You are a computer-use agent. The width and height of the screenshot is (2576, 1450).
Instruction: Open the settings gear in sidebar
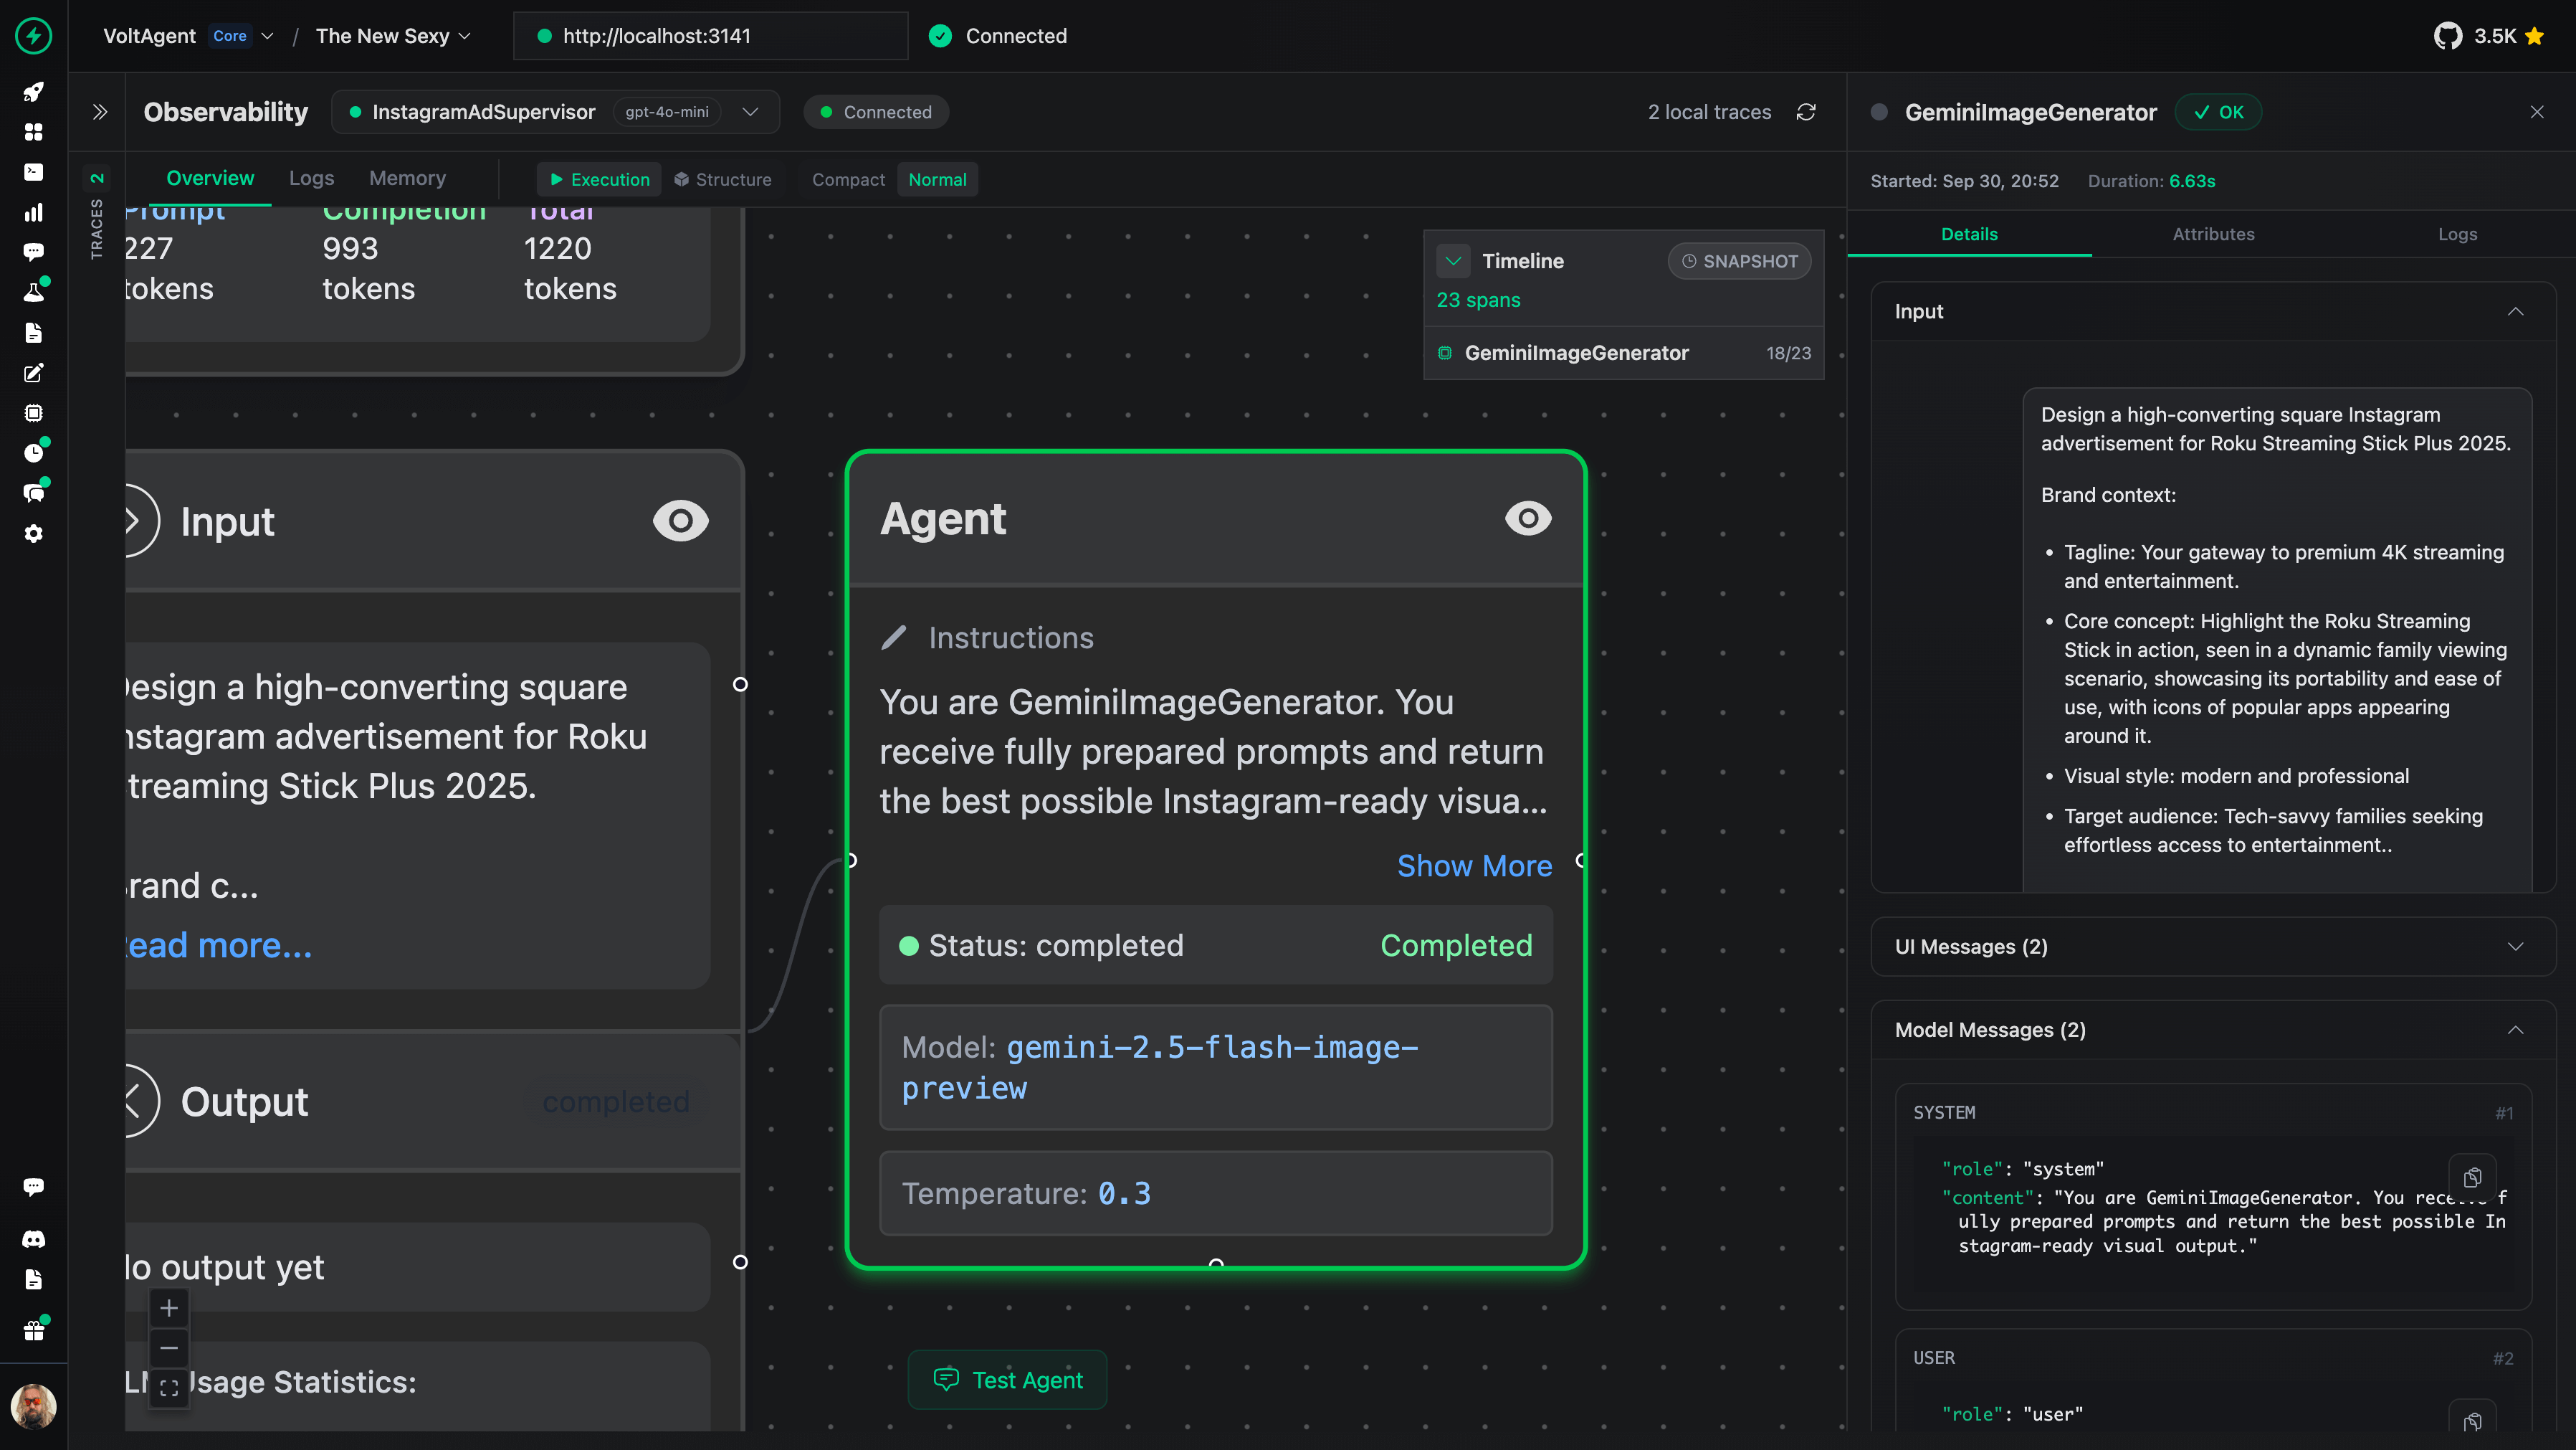(x=33, y=534)
